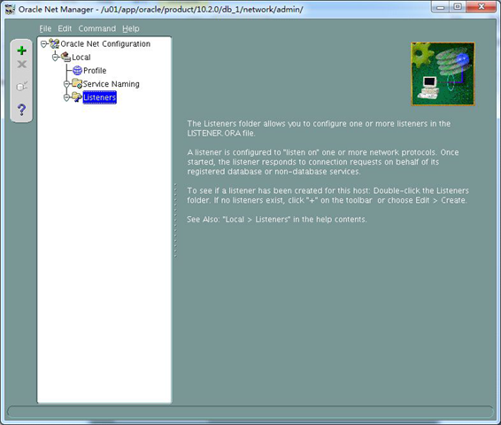Click the network illustration image

(443, 73)
